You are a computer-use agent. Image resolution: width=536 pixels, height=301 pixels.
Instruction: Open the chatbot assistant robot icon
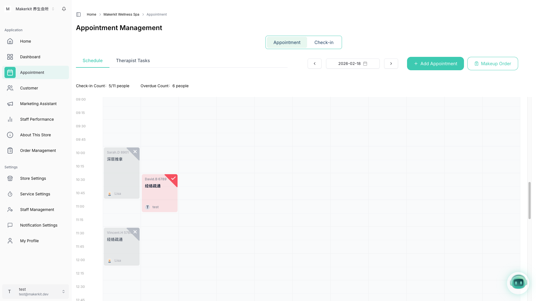click(518, 283)
